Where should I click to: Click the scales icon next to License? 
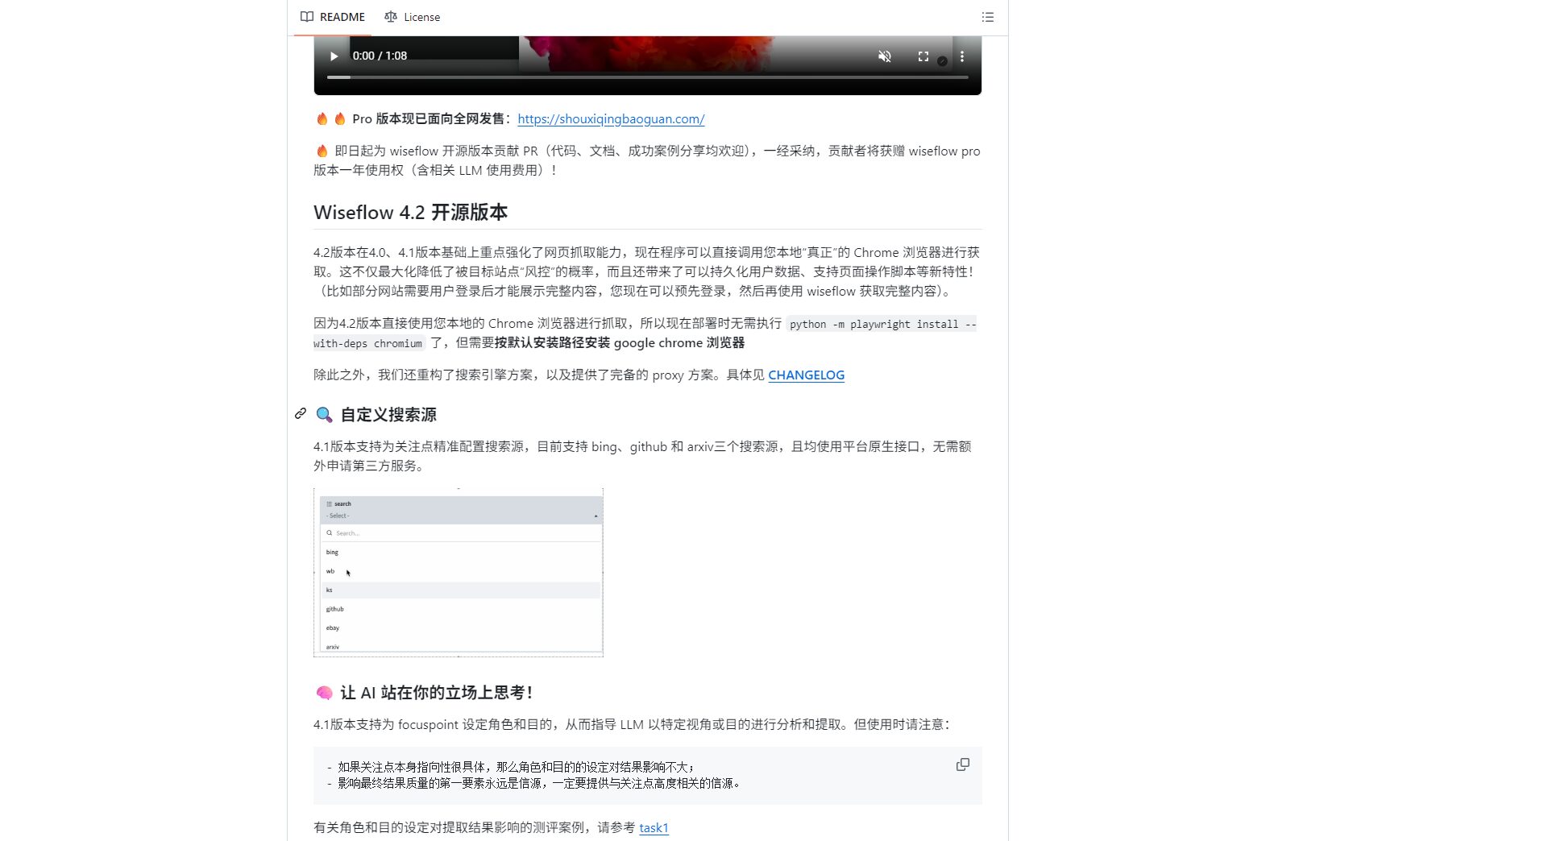tap(391, 17)
